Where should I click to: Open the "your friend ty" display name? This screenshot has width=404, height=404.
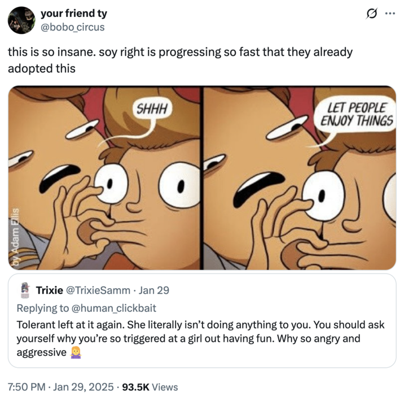[73, 14]
